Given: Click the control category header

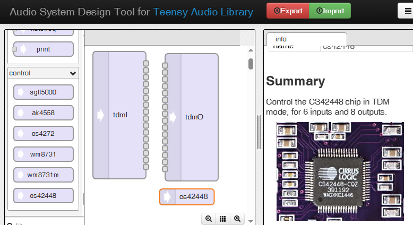Looking at the screenshot, I should (43, 73).
